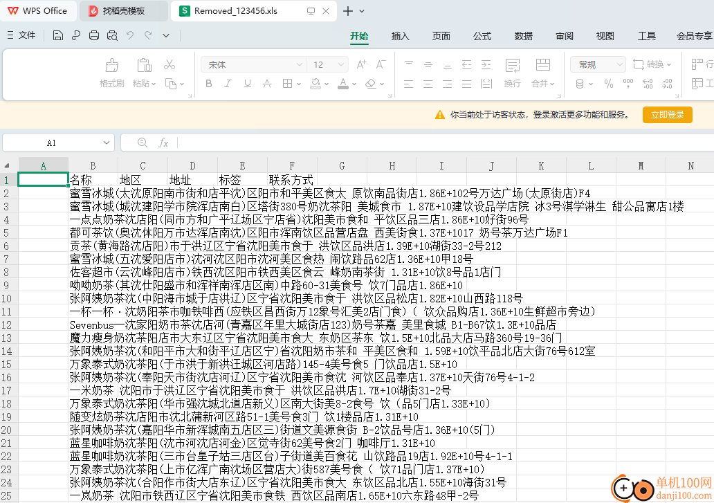
Task: Align text right horizontally
Action: coord(448,84)
